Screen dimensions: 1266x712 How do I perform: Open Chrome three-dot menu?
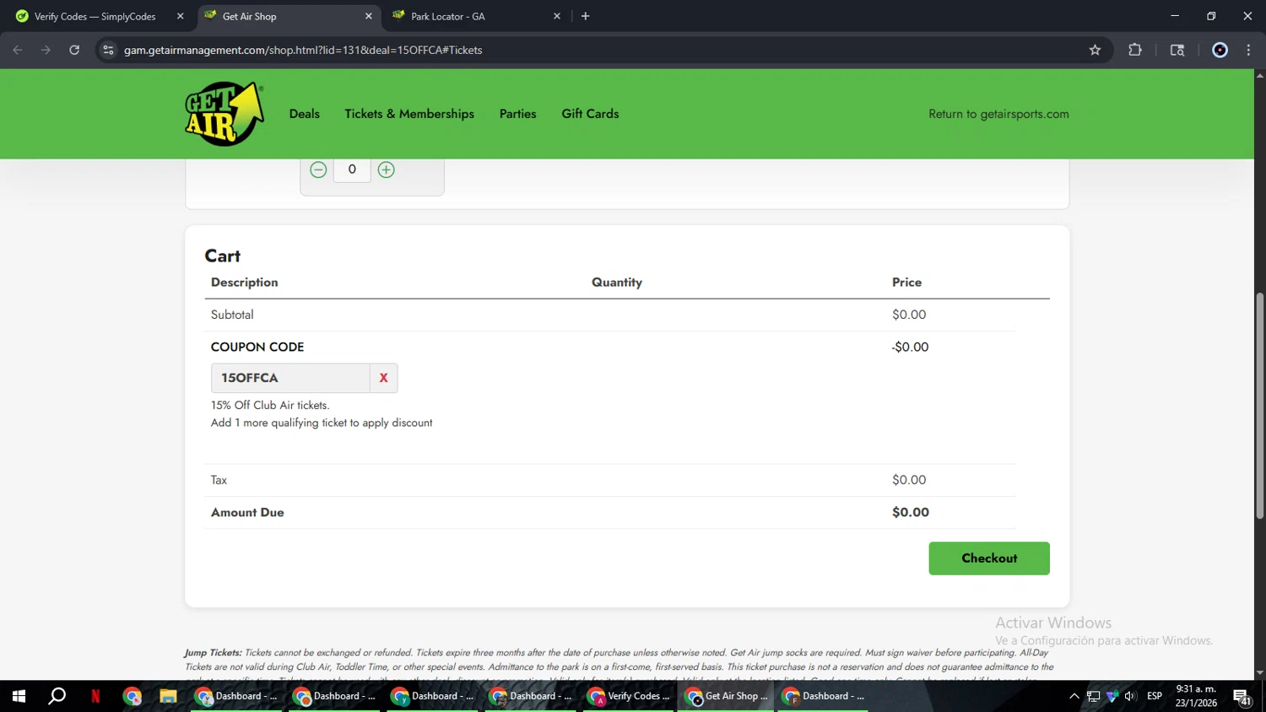1248,50
